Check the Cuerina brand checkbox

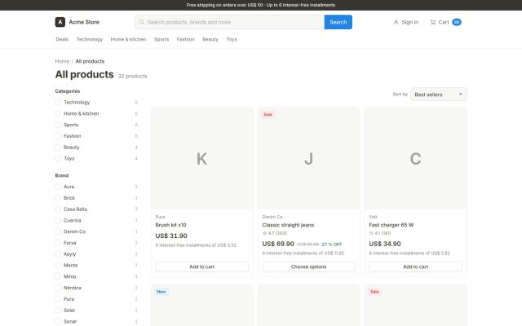tap(58, 220)
